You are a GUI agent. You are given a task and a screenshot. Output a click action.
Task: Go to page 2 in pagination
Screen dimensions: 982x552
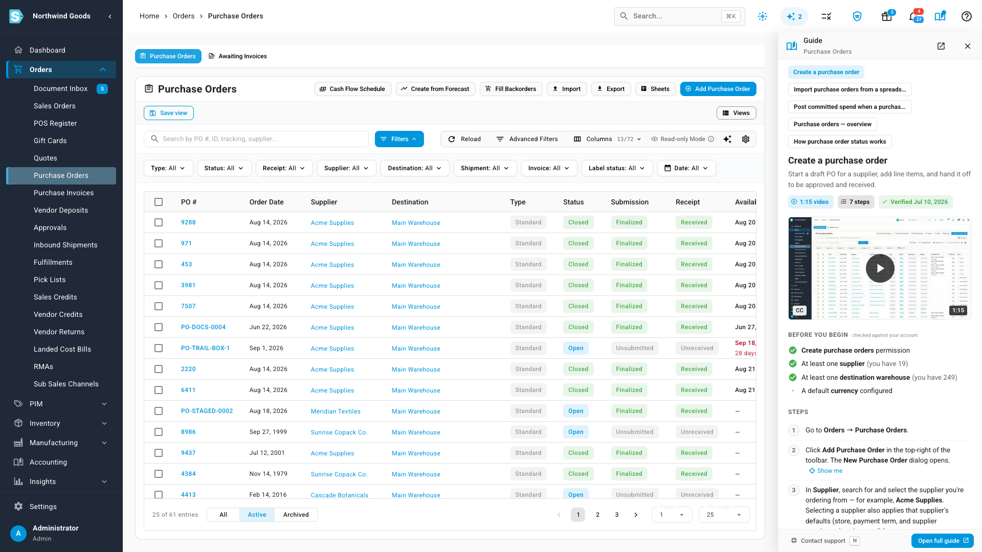(x=597, y=515)
